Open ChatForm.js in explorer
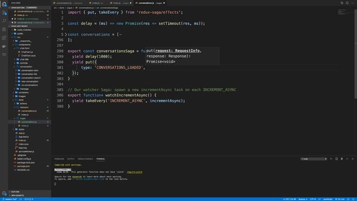357x201 pixels. pyautogui.click(x=27, y=52)
